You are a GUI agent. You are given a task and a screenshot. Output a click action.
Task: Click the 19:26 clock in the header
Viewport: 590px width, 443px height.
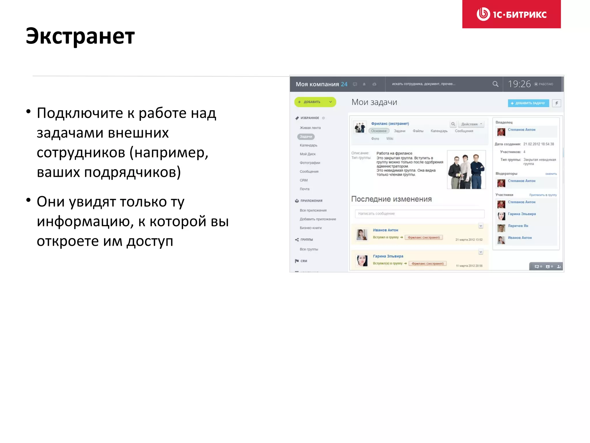point(519,84)
